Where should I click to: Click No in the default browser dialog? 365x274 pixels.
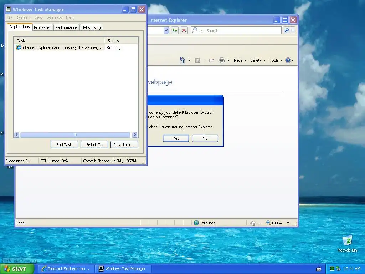[x=205, y=138]
